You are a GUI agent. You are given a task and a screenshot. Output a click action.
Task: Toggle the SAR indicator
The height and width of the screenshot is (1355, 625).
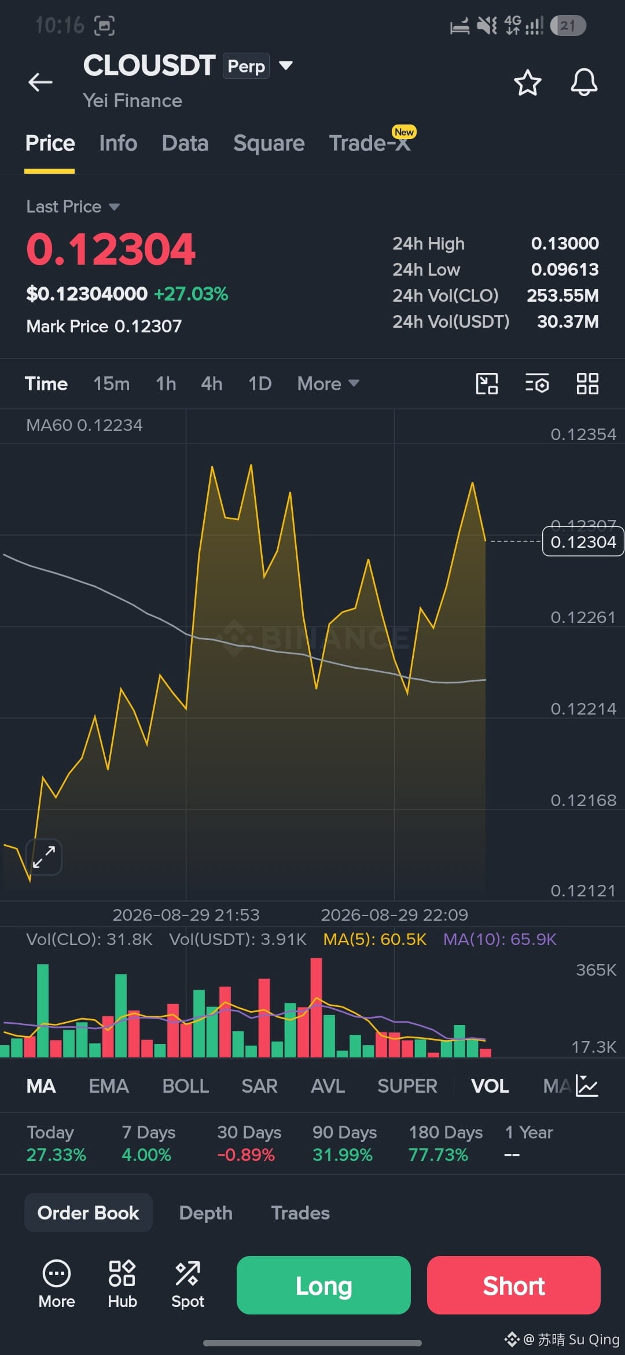(260, 1086)
